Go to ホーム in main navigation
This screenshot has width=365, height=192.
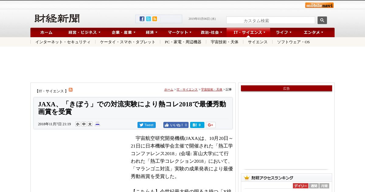(x=46, y=32)
